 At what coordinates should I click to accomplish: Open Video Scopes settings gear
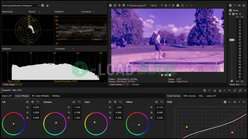43,5
